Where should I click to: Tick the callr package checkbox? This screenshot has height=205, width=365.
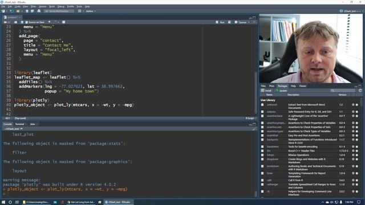[x=262, y=180]
